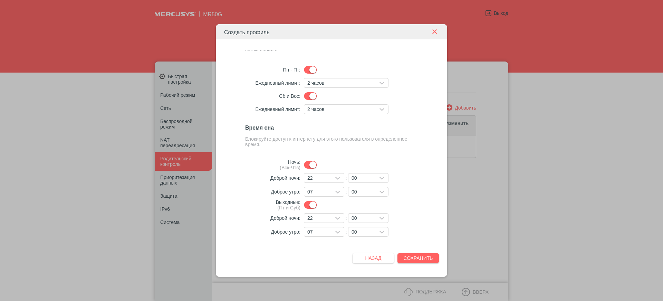Viewport: 663px width, 301px height.
Task: Click the Быстрая настройка gear icon
Action: [x=162, y=76]
